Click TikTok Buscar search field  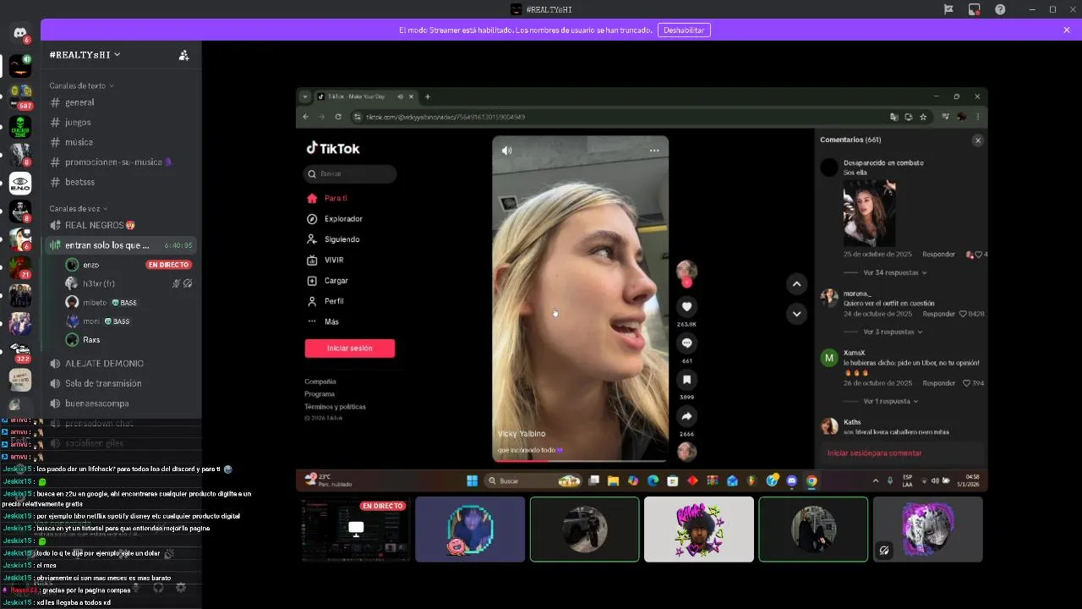click(350, 173)
